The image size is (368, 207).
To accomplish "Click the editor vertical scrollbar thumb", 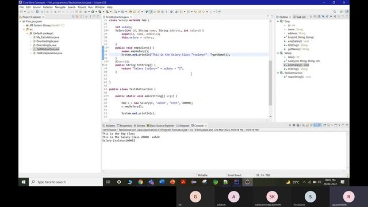I will pos(270,83).
